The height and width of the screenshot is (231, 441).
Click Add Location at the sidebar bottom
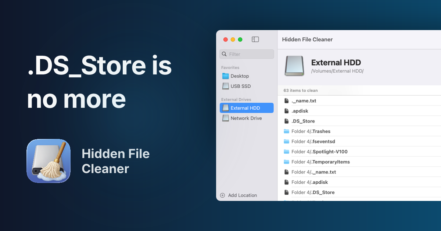pos(243,195)
